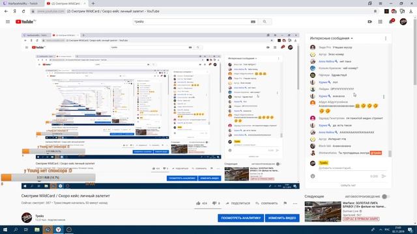Click the Yandex 'Я' home icon
Image resolution: width=417 pixels, height=234 pixels.
[15, 12]
